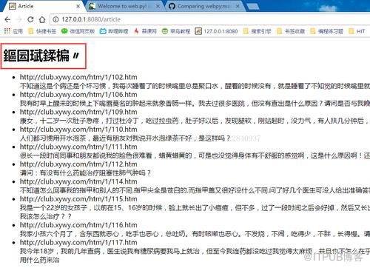The width and height of the screenshot is (370, 268).
Task: Click the text starting 人们都习惯用开水泡茶
Action: [125, 138]
